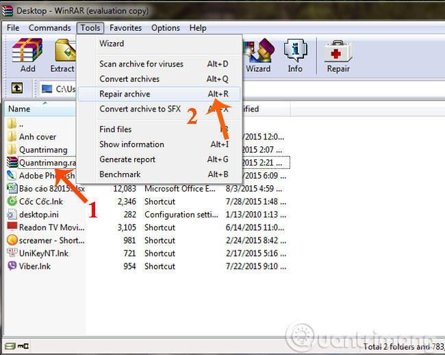Choose Generate report menu entry
This screenshot has width=445, height=355.
coord(159,159)
